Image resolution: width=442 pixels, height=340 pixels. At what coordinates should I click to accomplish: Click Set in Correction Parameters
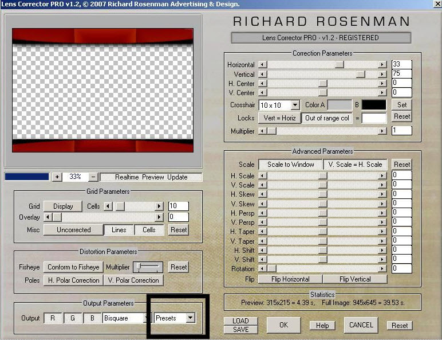tap(402, 105)
